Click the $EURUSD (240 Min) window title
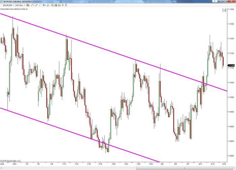The image size is (236, 170). coord(12,1)
